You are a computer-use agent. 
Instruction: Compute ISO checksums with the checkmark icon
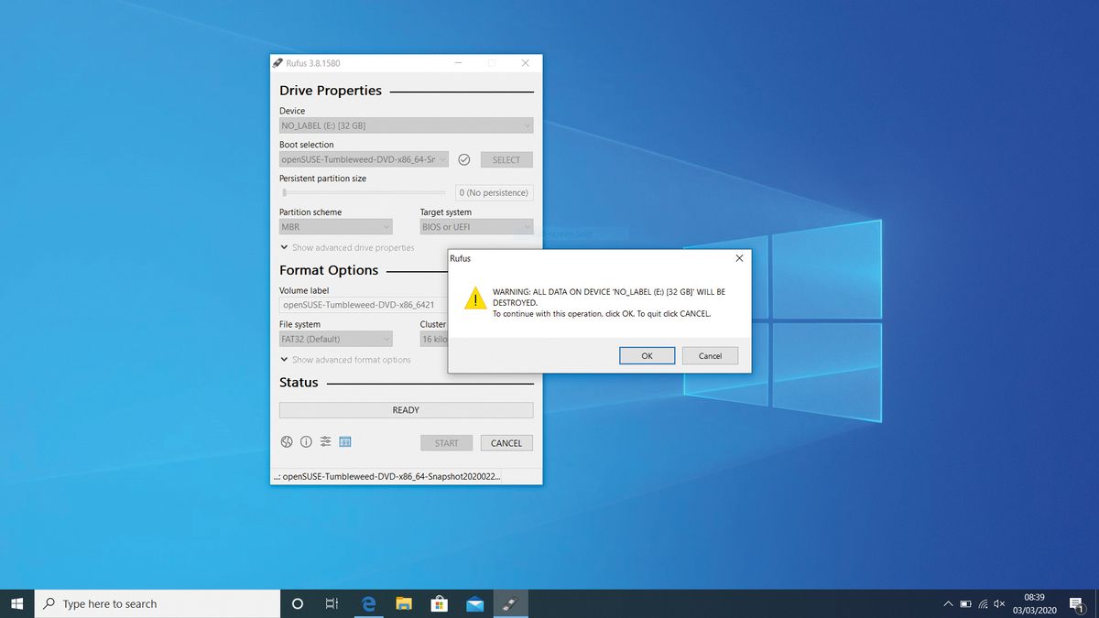[x=464, y=158]
